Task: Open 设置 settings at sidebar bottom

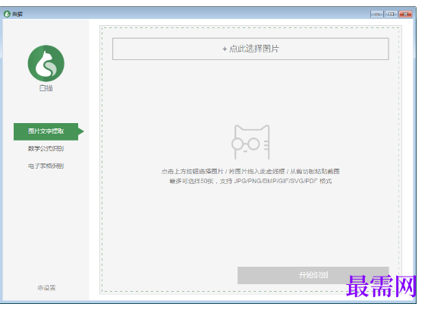Action: 46,288
